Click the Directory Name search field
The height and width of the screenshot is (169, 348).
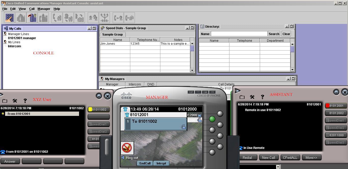(239, 34)
